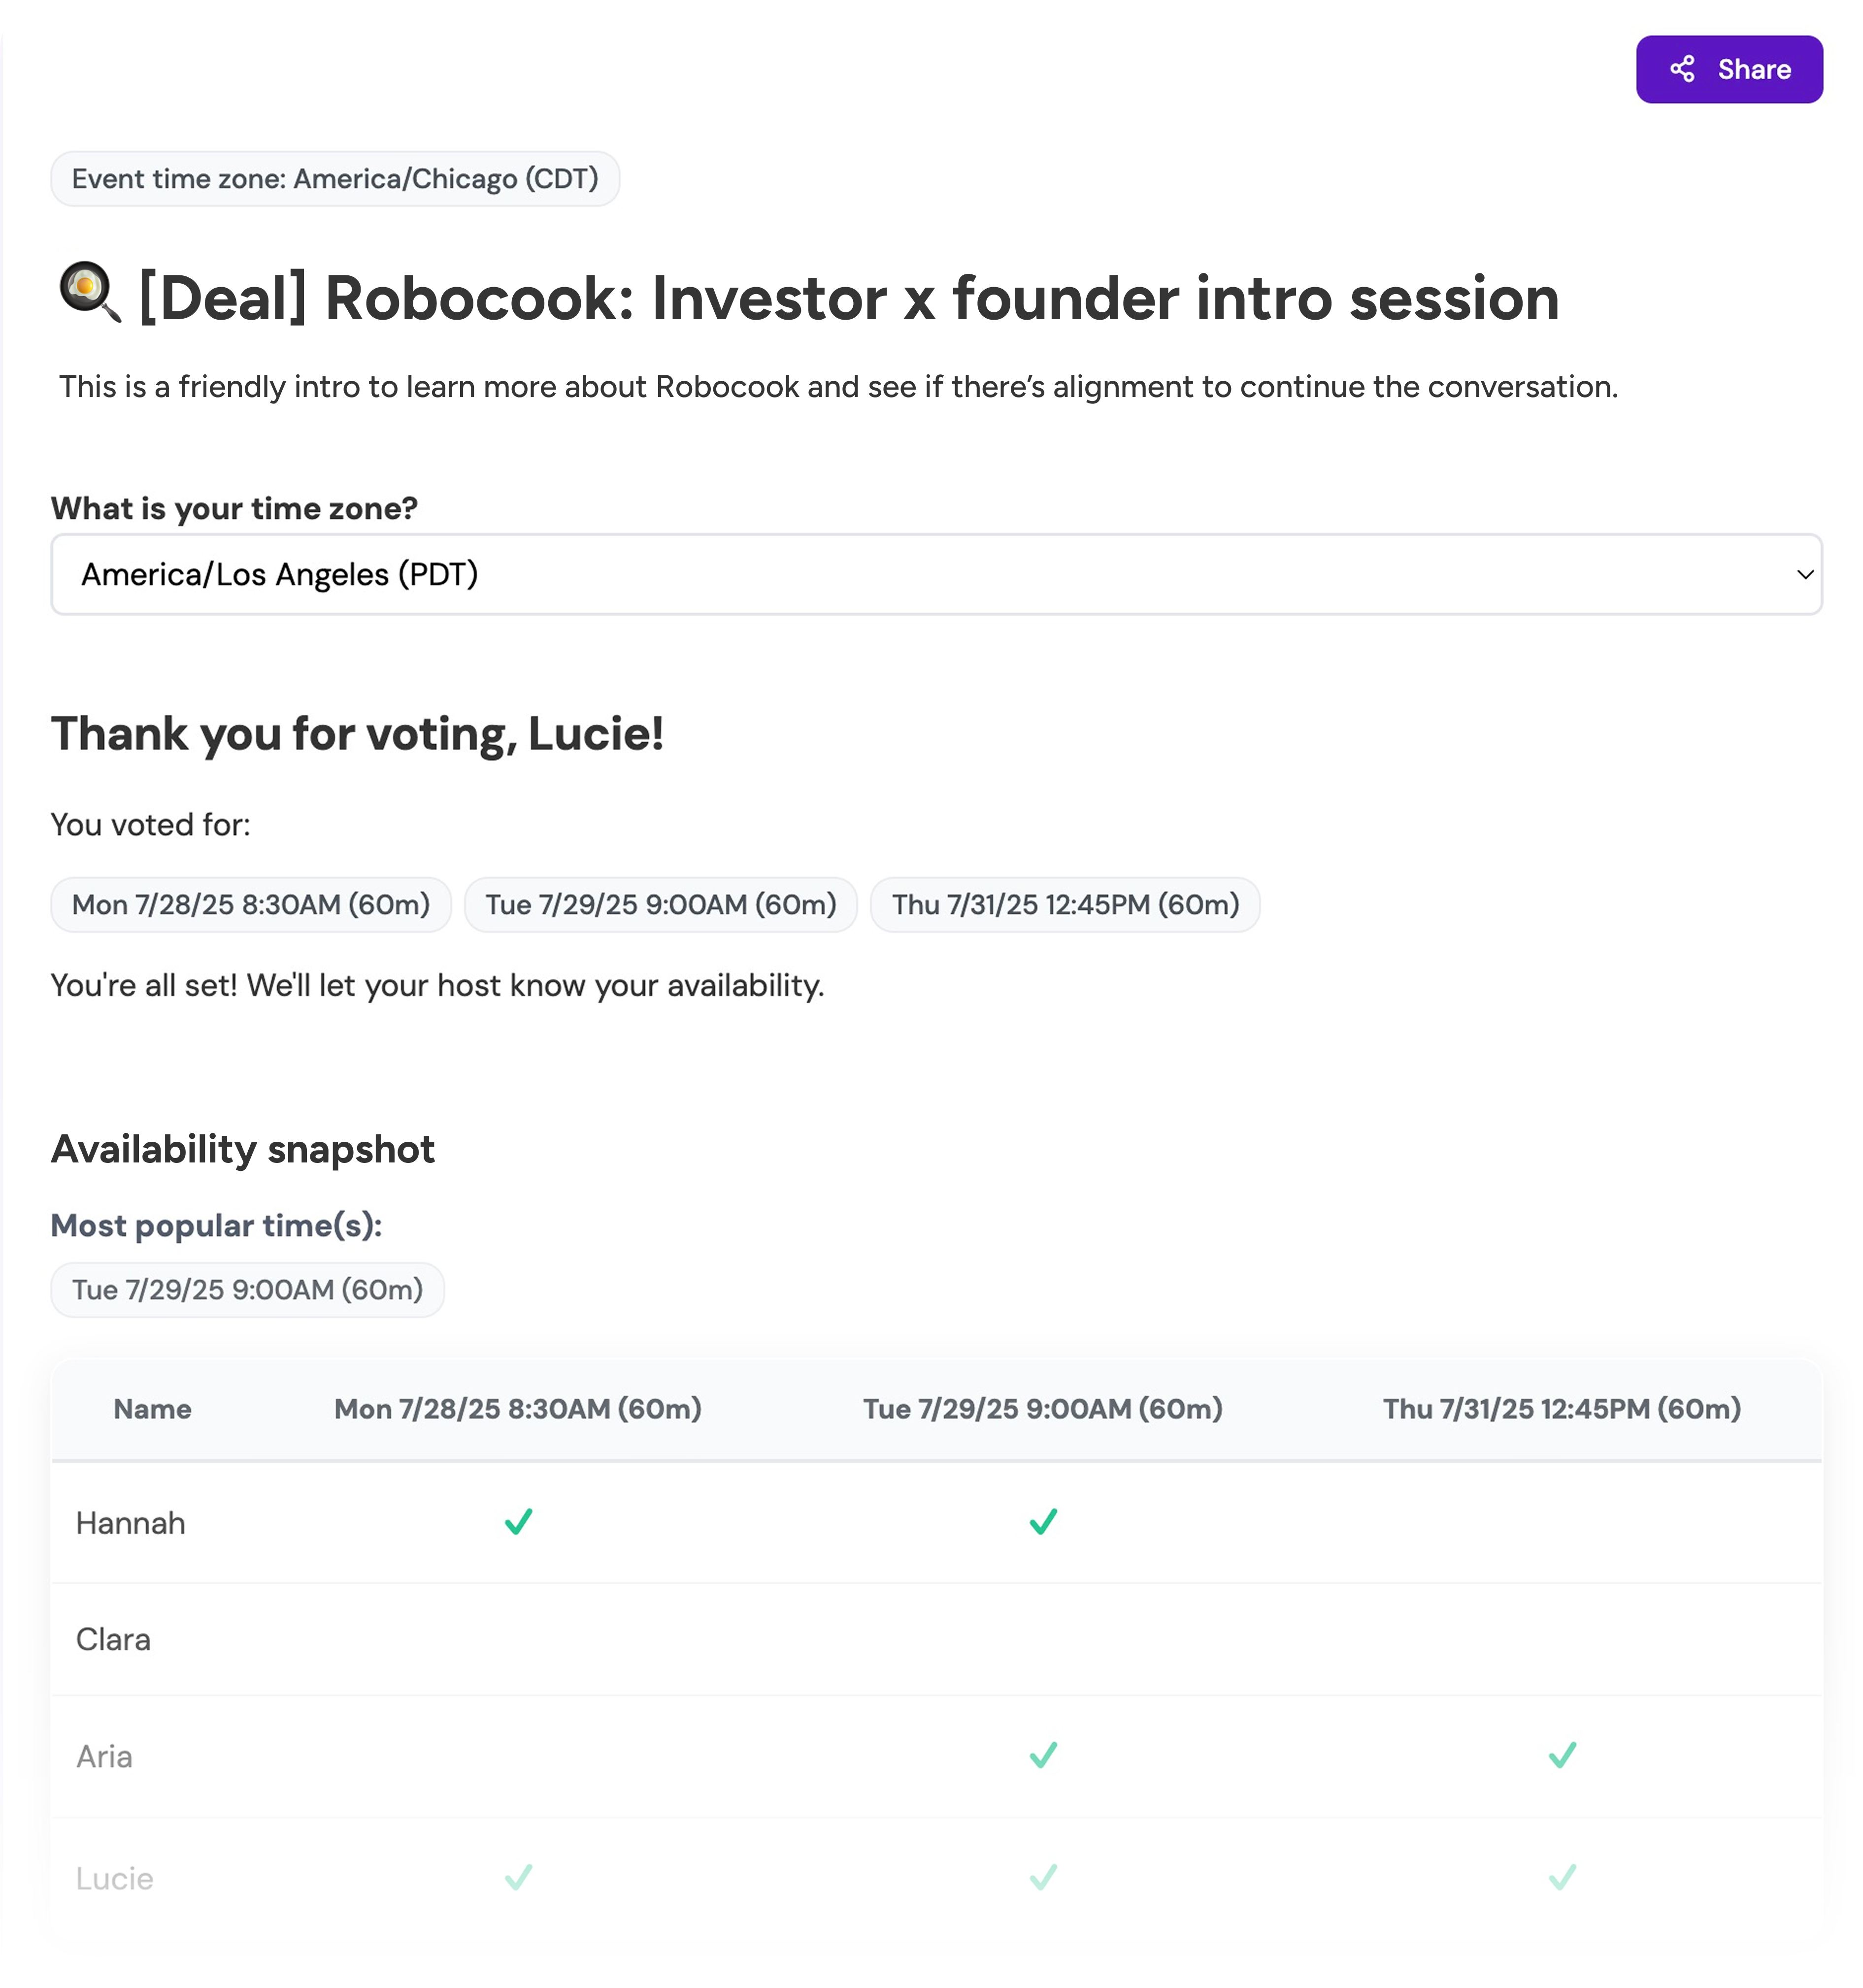Toggle your vote for Mon 7/28/25 8:30AM slot
Screen dimensions: 1863x1988
tap(250, 904)
